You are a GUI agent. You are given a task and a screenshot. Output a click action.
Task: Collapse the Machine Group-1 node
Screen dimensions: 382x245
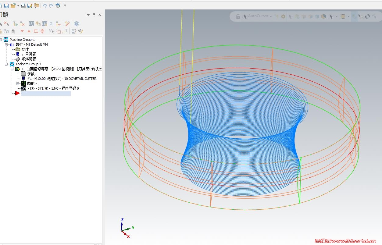[1, 40]
